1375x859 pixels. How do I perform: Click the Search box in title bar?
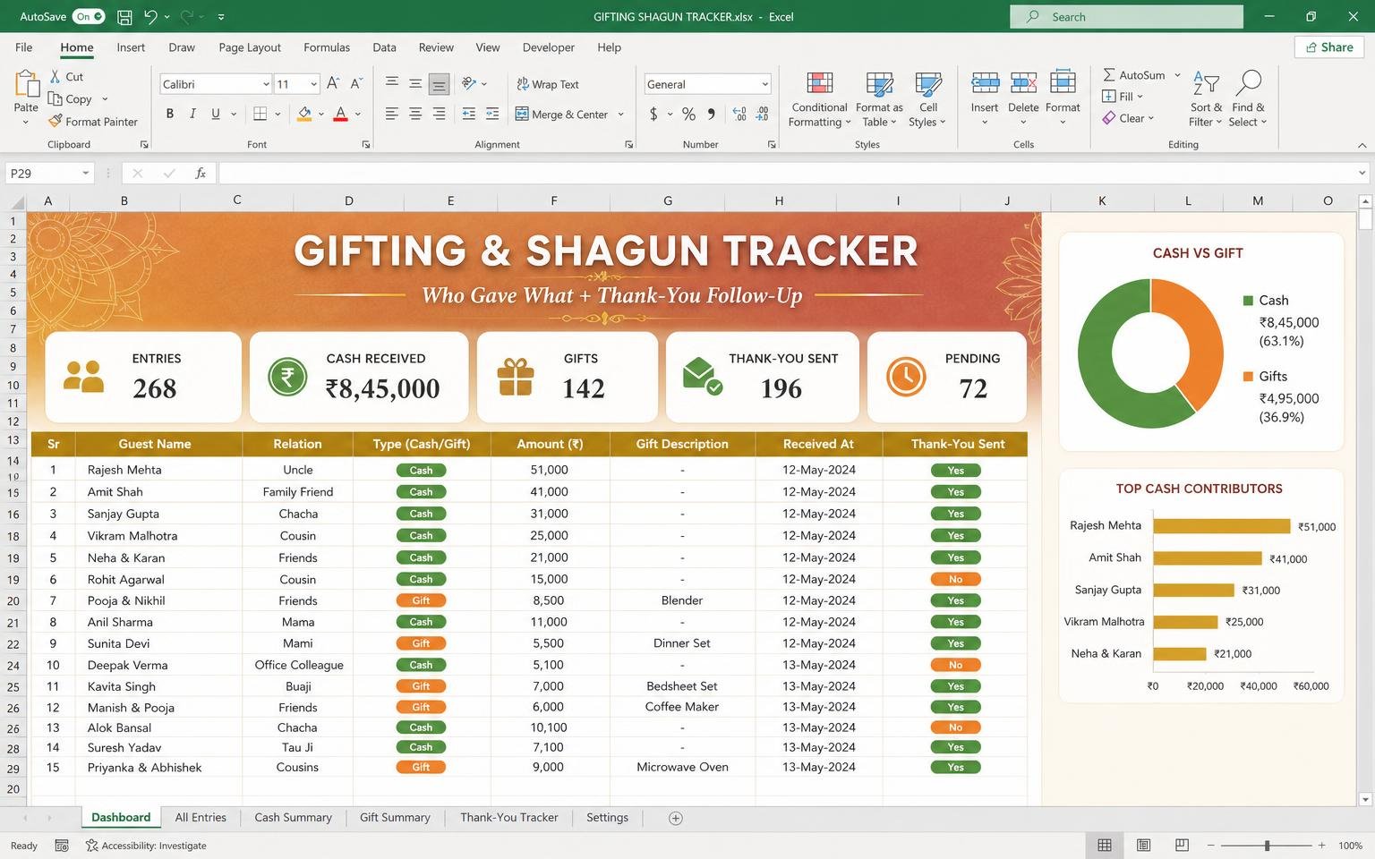1126,16
